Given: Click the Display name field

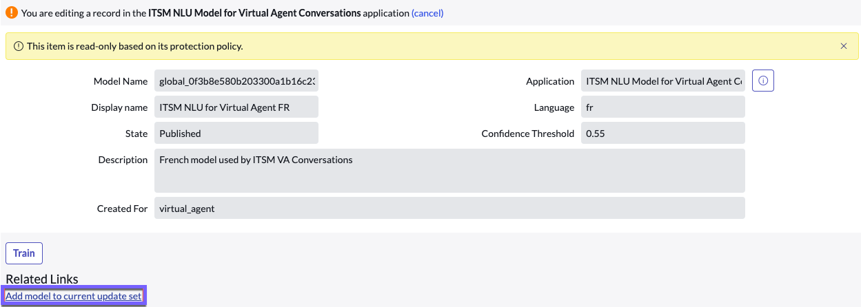Looking at the screenshot, I should pos(236,107).
